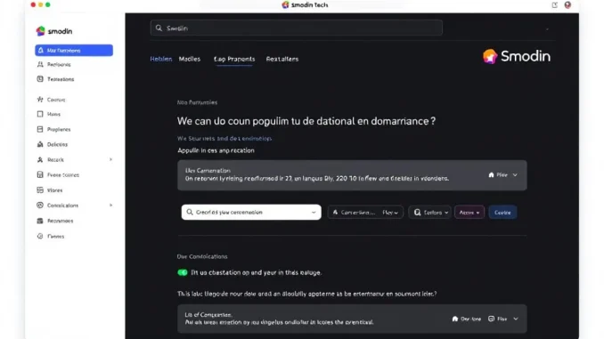Click the Smodin Tech title bar icon
Viewport: 604px width, 339px height.
click(285, 5)
